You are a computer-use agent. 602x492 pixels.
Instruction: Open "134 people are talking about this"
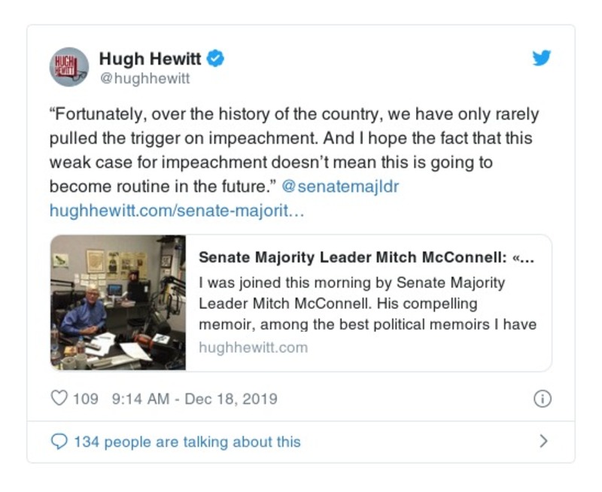tap(187, 442)
